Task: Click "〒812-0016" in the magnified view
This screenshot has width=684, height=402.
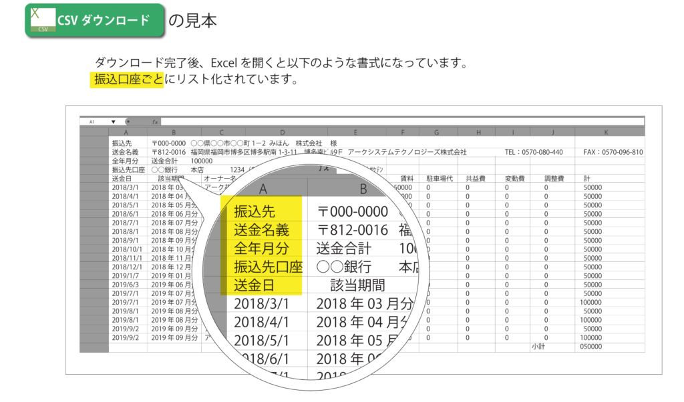Action: click(x=353, y=230)
